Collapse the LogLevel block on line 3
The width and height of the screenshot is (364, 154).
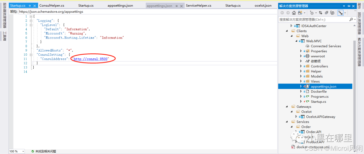click(31, 25)
